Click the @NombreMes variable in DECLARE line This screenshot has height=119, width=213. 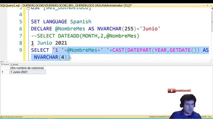[70, 29]
